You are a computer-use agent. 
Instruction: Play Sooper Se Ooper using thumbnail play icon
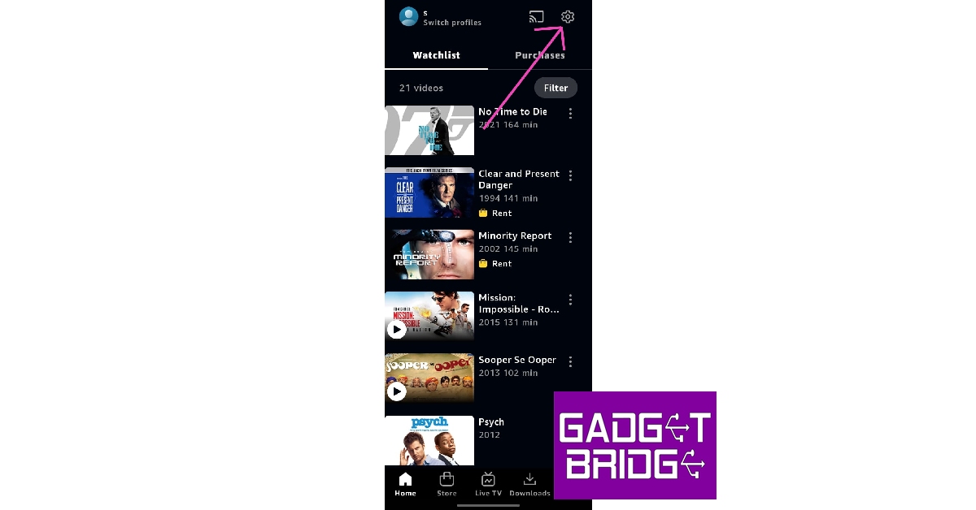(396, 391)
